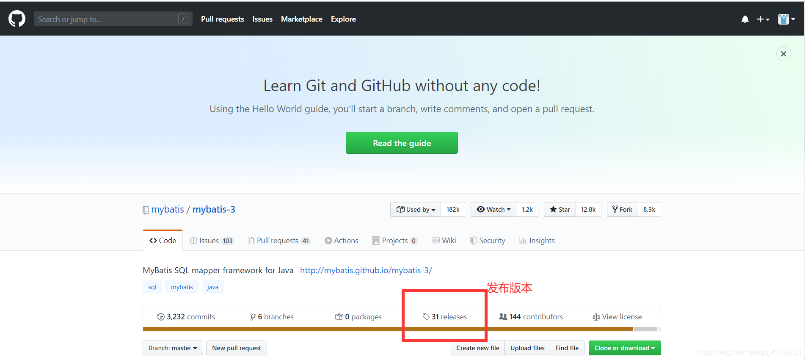Image resolution: width=805 pixels, height=360 pixels.
Task: Click the Actions play icon
Action: (328, 241)
